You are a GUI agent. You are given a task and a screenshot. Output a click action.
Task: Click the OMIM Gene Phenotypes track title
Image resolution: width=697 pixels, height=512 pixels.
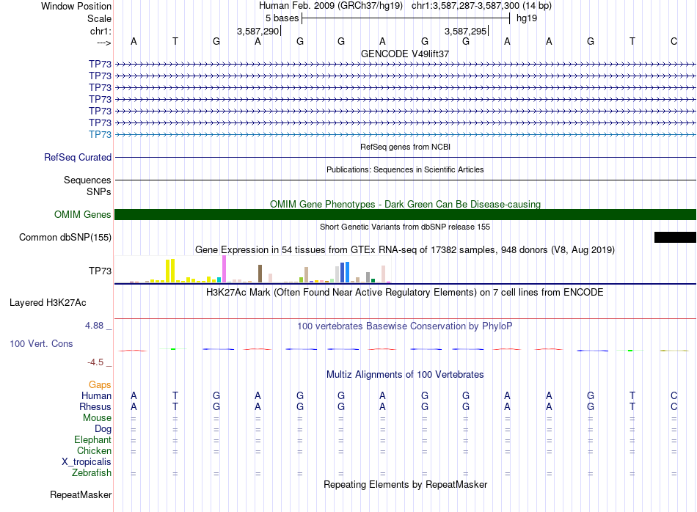(406, 204)
